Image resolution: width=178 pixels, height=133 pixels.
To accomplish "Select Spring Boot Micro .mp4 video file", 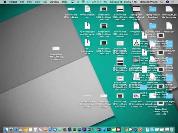I will point(136,9).
